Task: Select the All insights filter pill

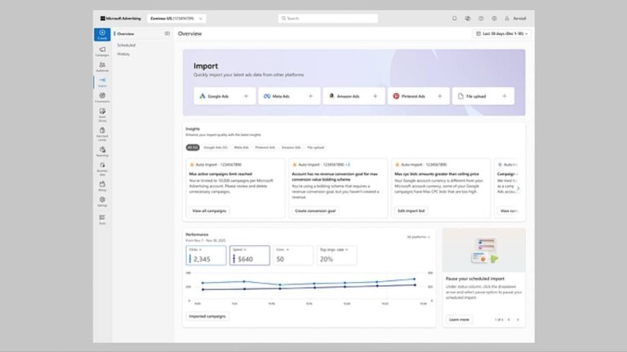Action: click(193, 147)
